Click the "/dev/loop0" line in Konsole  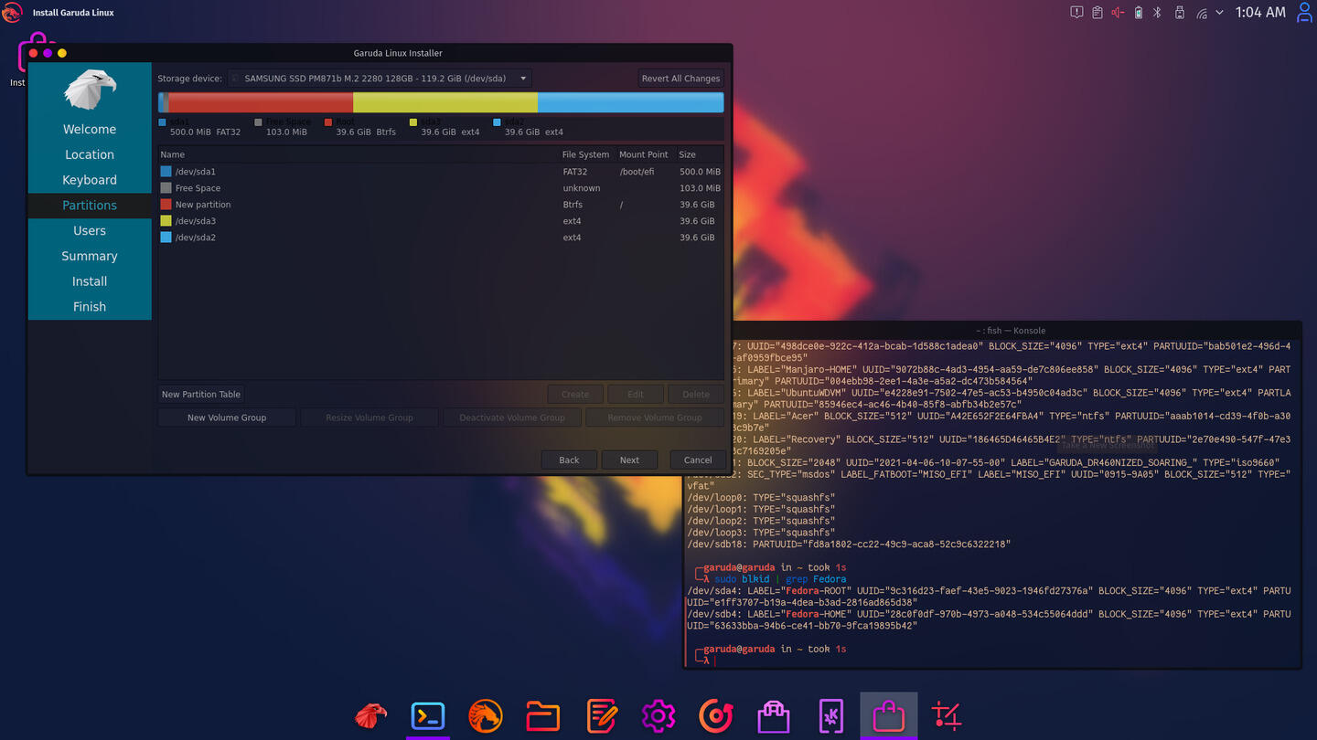coord(761,498)
